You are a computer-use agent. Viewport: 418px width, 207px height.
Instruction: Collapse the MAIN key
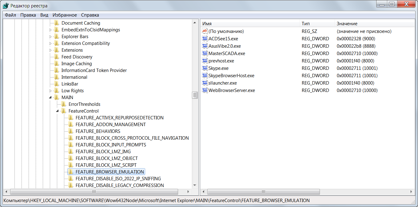(x=50, y=98)
